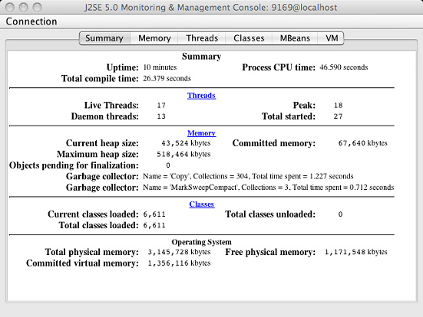Select the Summary tab

[x=104, y=38]
